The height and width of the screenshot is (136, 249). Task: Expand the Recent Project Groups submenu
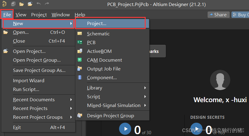71,117
